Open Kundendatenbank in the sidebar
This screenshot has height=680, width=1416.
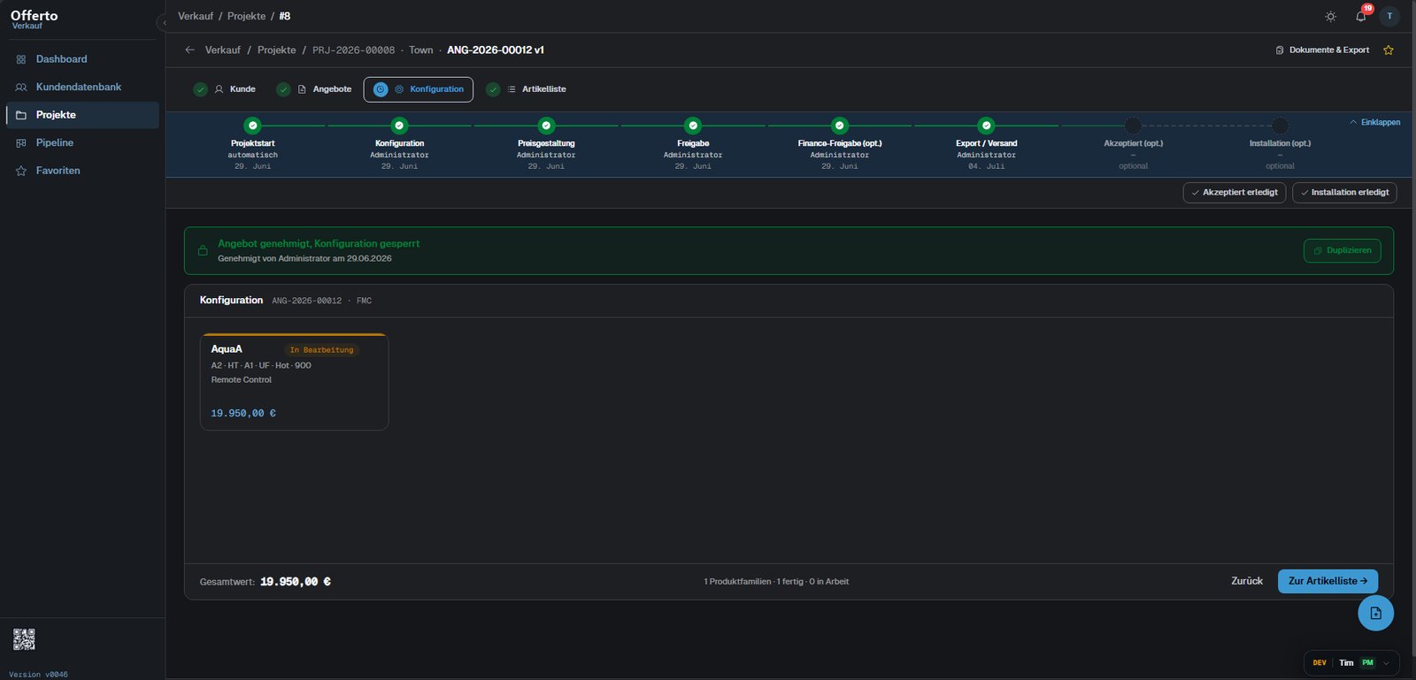tap(82, 87)
